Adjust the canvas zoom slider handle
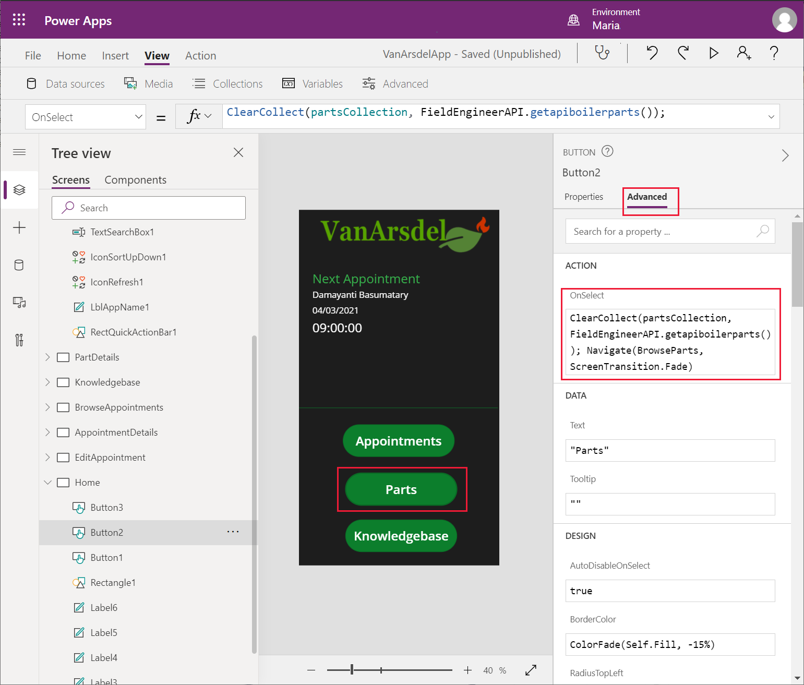Image resolution: width=804 pixels, height=685 pixels. [x=352, y=670]
